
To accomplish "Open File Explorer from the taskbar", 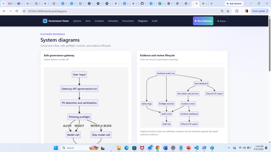I will (119, 148).
